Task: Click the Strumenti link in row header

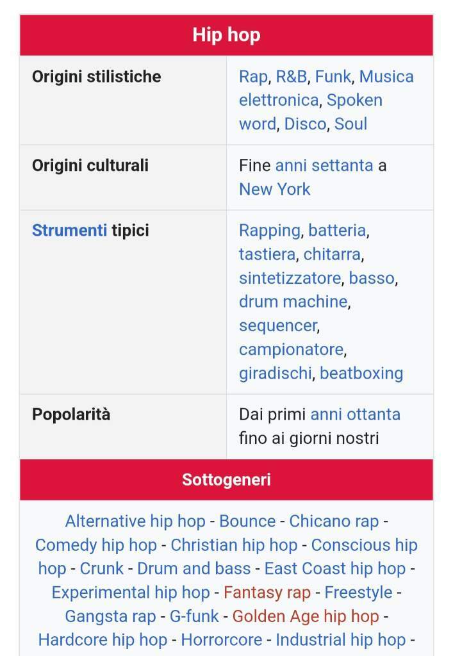Action: click(69, 231)
